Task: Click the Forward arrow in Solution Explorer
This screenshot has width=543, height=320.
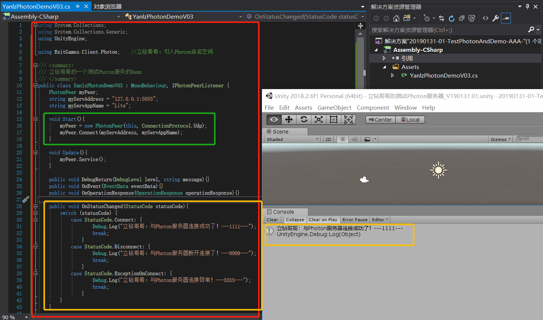Action: tap(386, 18)
